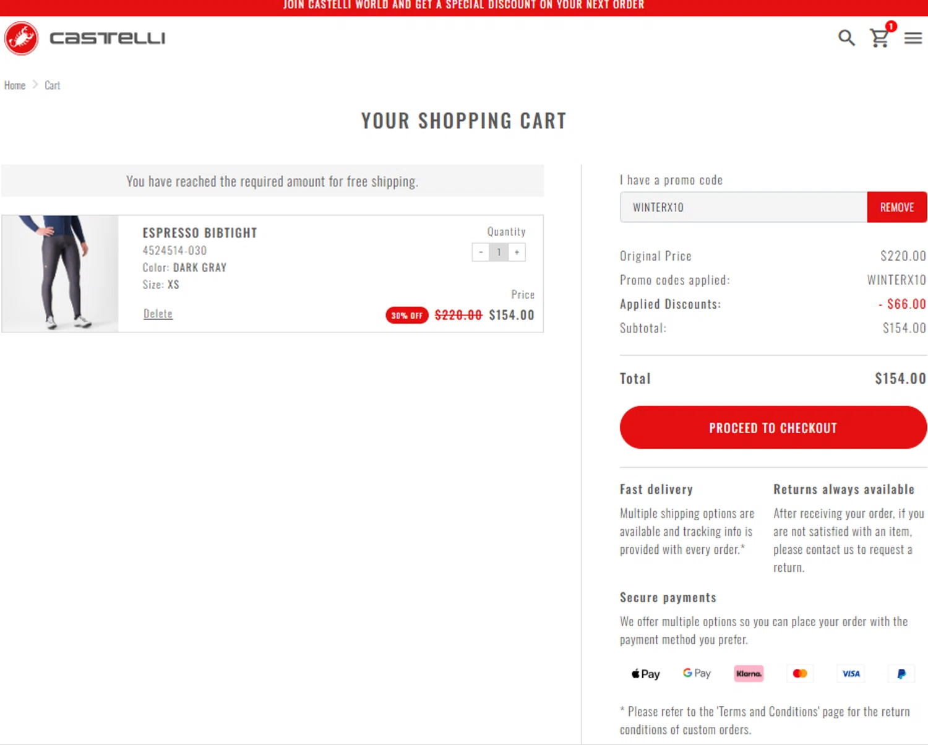Screen dimensions: 928x745
Task: Click the Apple Pay payment icon
Action: click(x=645, y=674)
